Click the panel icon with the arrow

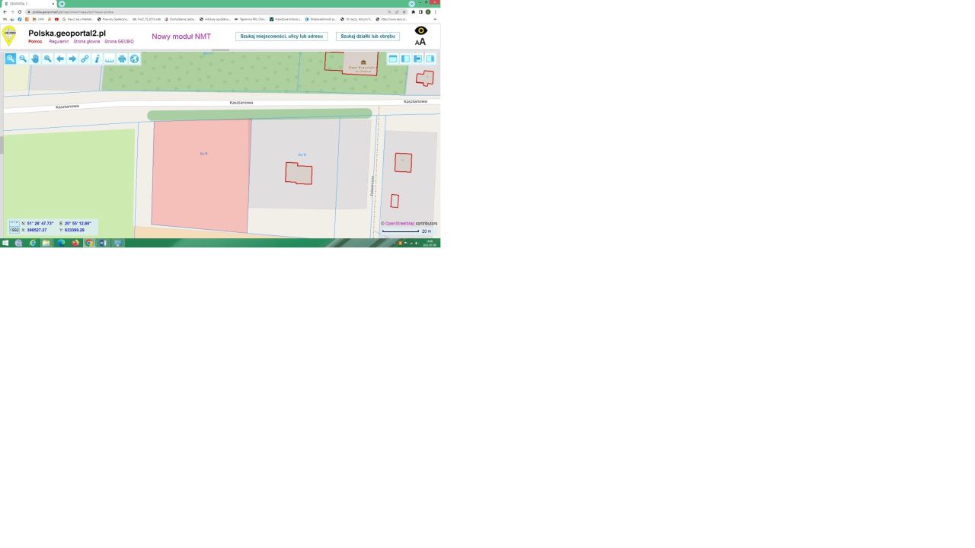pos(417,59)
